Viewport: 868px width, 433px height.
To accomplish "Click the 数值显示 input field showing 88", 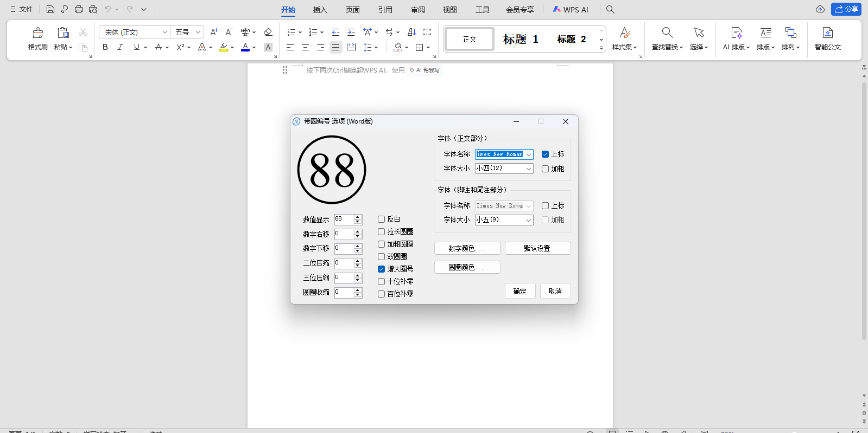I will coord(344,219).
